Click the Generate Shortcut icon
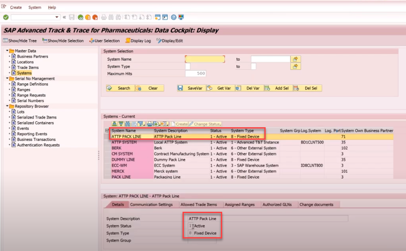The height and width of the screenshot is (251, 406). click(x=165, y=17)
